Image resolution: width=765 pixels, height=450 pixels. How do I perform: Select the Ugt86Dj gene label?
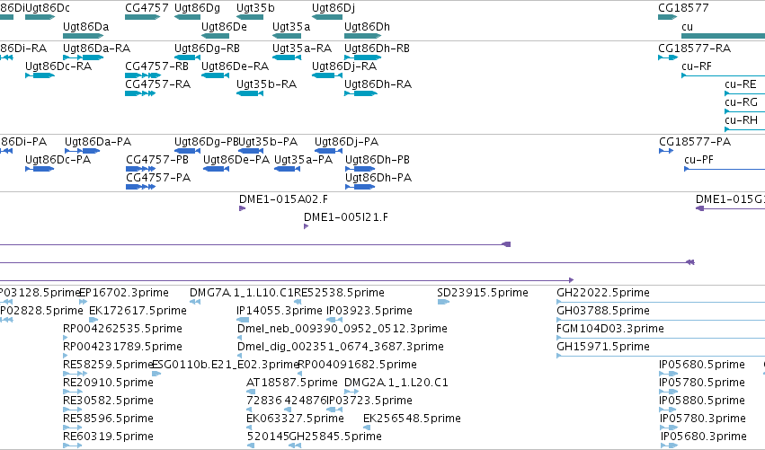334,8
